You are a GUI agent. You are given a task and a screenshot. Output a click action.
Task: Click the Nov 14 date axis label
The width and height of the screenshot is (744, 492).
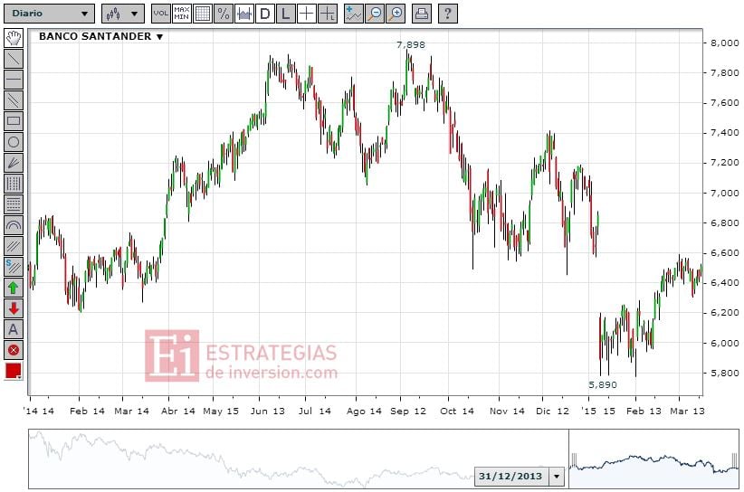pyautogui.click(x=507, y=411)
